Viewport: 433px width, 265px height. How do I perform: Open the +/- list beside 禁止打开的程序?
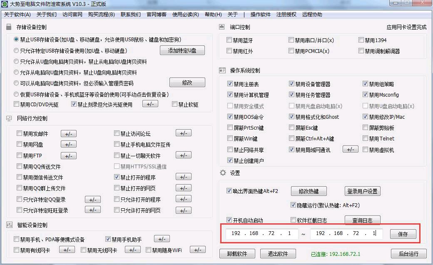[x=183, y=177]
